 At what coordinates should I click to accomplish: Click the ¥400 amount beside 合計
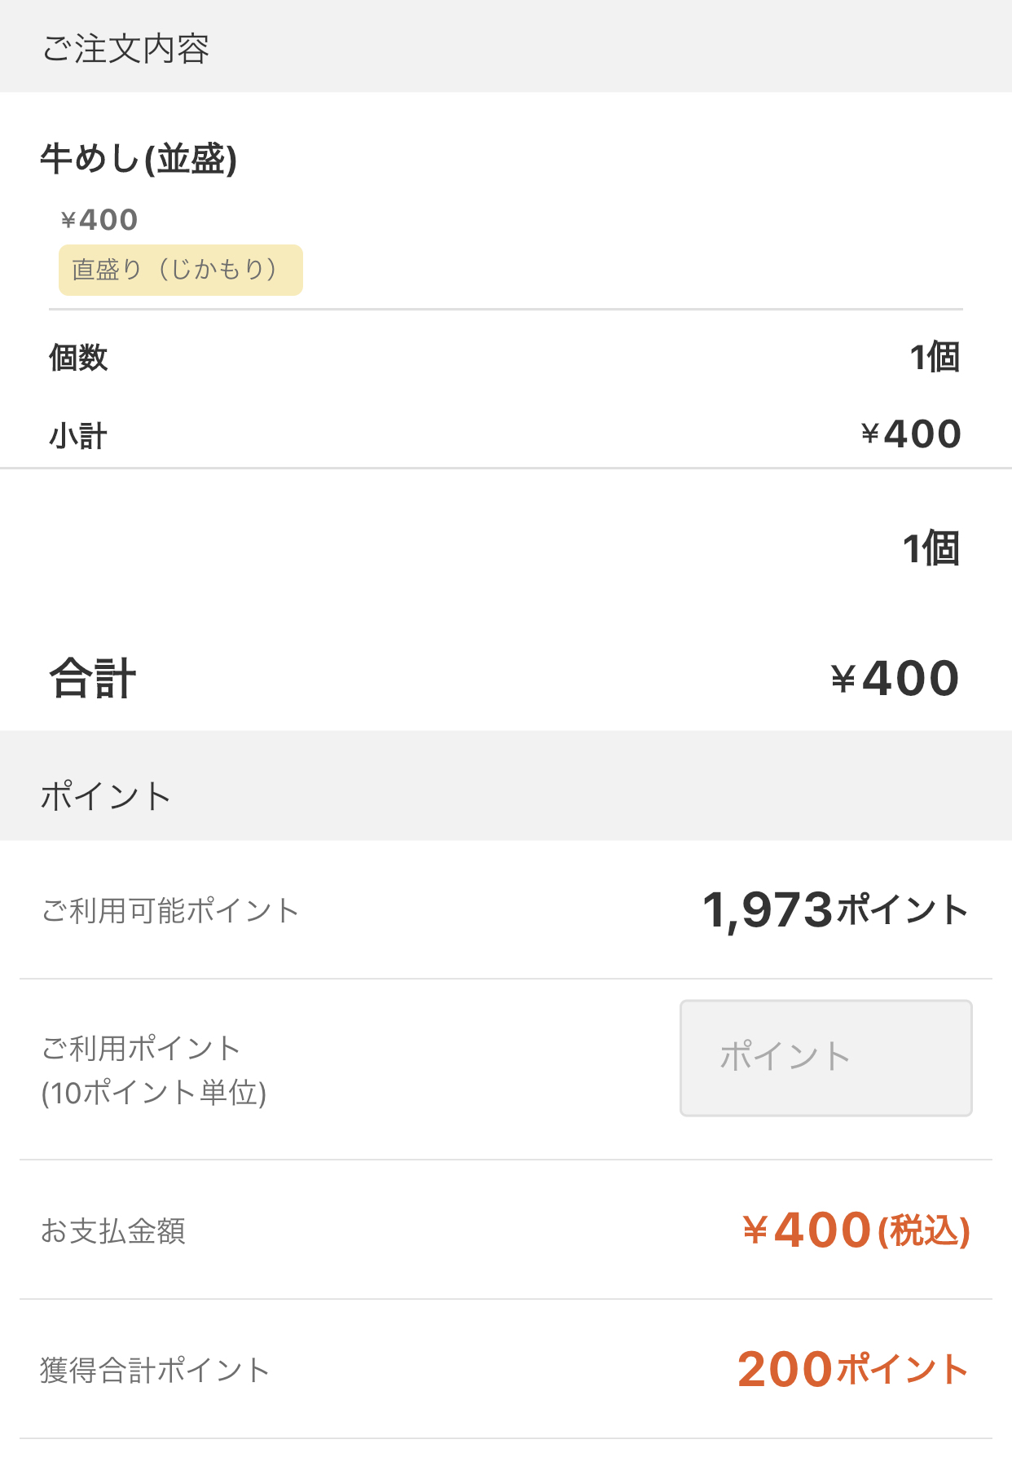(x=895, y=679)
